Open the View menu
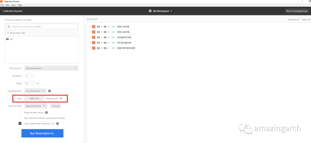Viewport: 311px width, 143px height. pyautogui.click(x=13, y=5)
